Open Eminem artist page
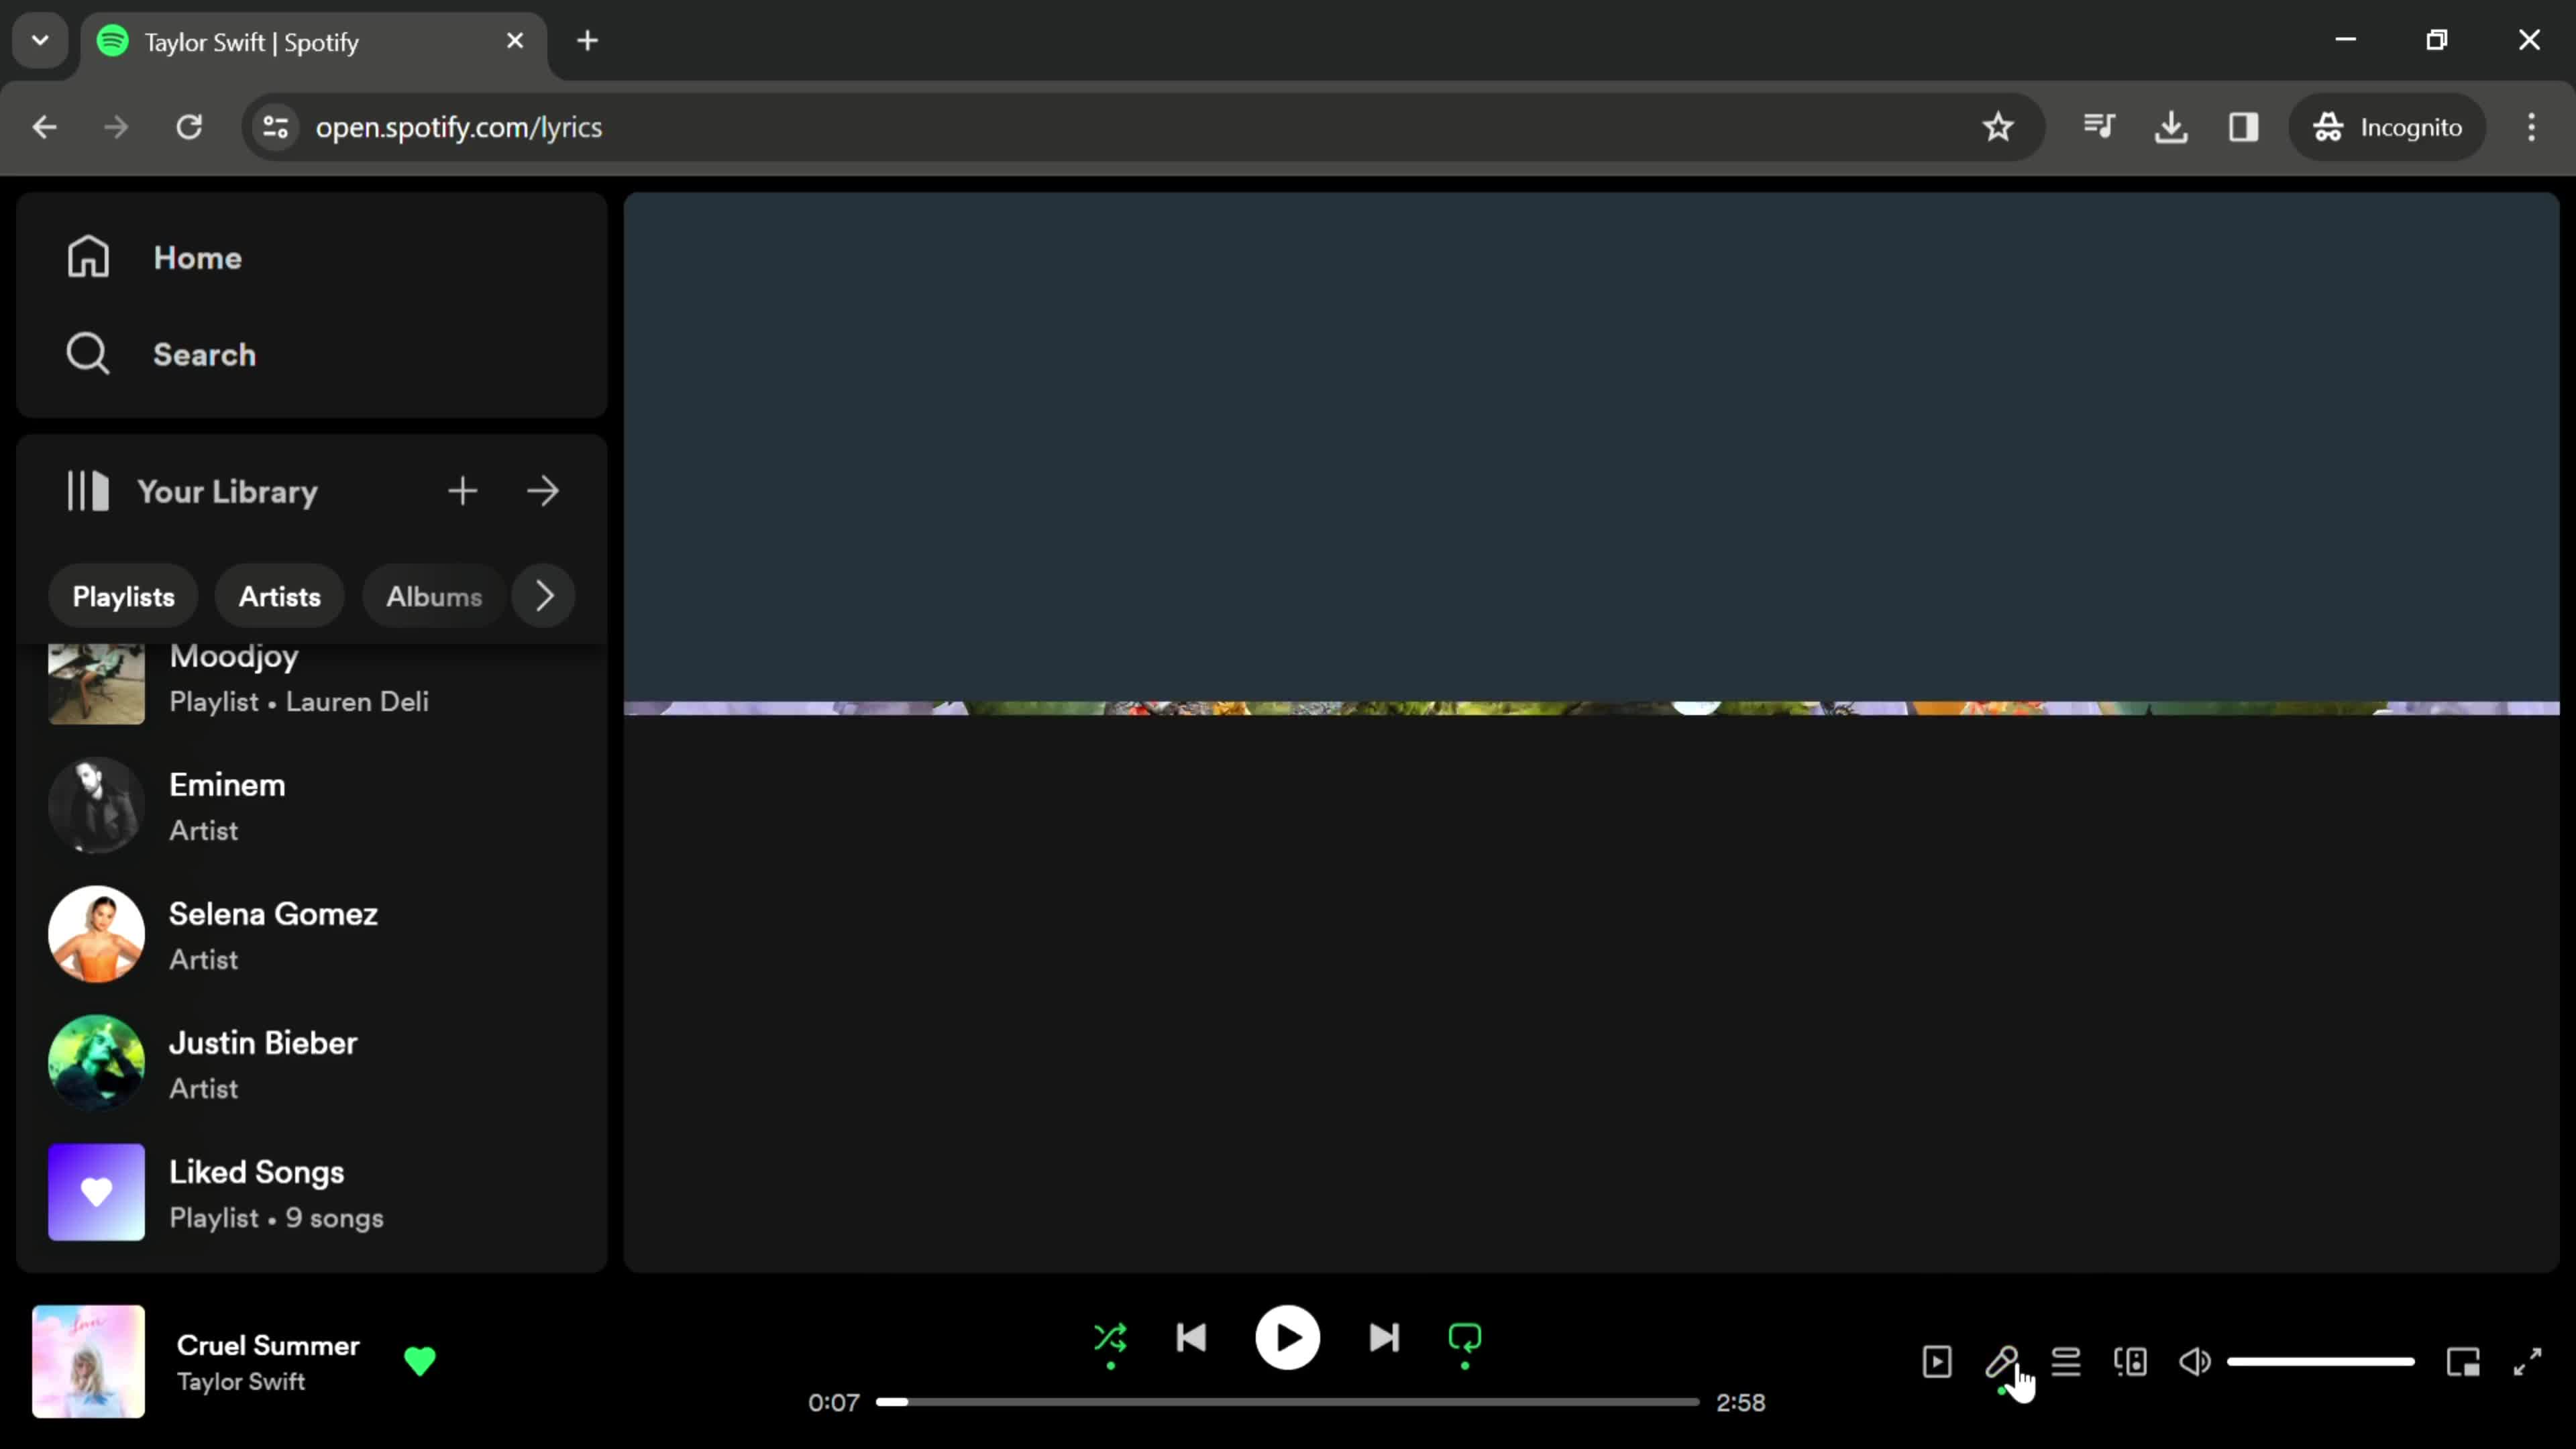The width and height of the screenshot is (2576, 1449). tap(312, 806)
